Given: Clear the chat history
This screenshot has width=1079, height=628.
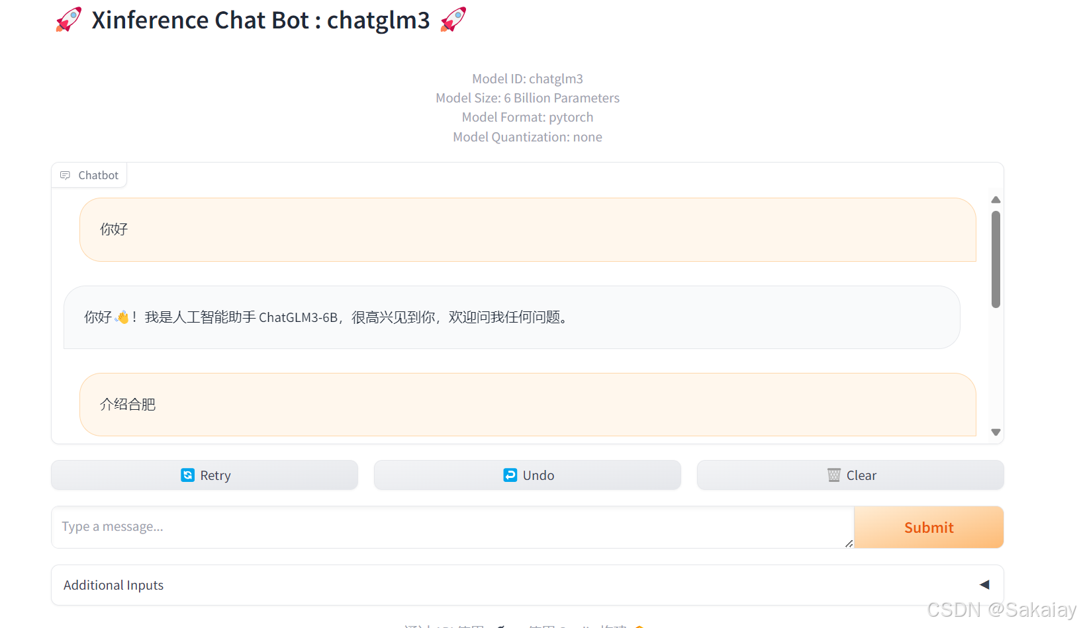Looking at the screenshot, I should click(x=851, y=475).
